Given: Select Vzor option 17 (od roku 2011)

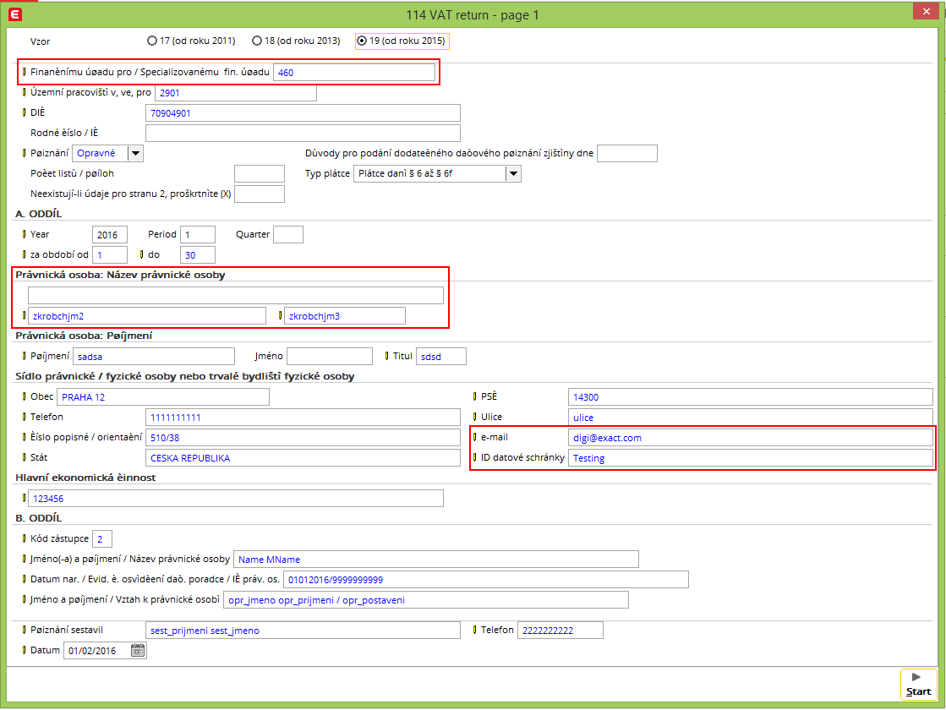Looking at the screenshot, I should [x=152, y=41].
